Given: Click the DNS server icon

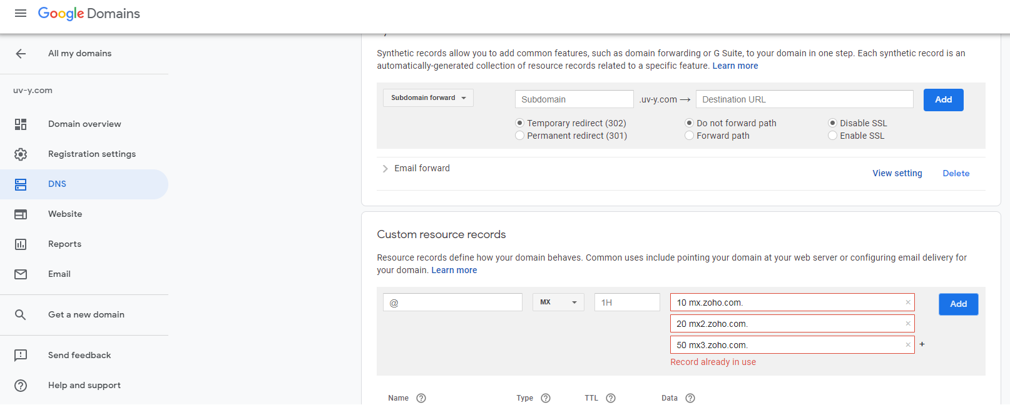Looking at the screenshot, I should click(21, 184).
